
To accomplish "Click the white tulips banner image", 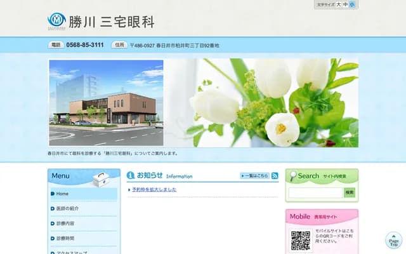I will tap(261, 103).
